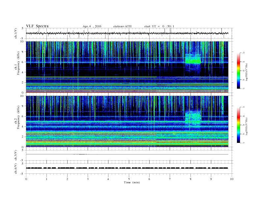This screenshot has height=201, width=261.
Task: Click time axis tick label "0"
Action: click(26, 179)
